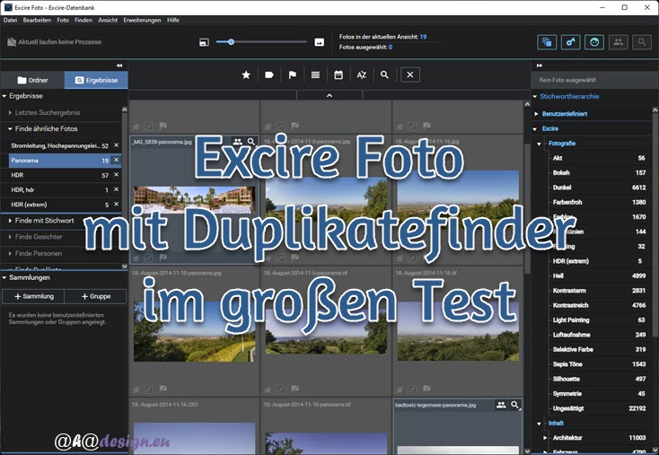Open the AZ sort options
This screenshot has width=659, height=455.
point(362,74)
